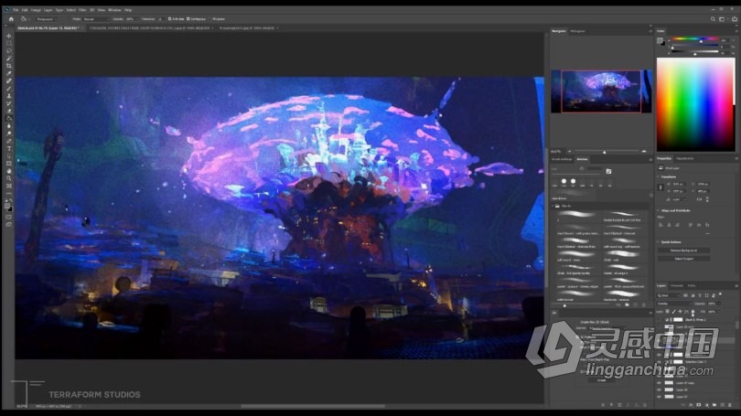The width and height of the screenshot is (741, 416).
Task: Collapse the Transform section in Properties
Action: click(x=659, y=177)
